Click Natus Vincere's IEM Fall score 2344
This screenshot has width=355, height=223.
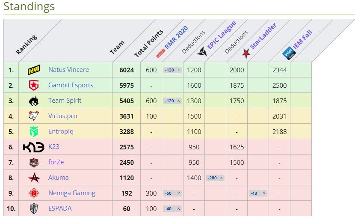280,70
